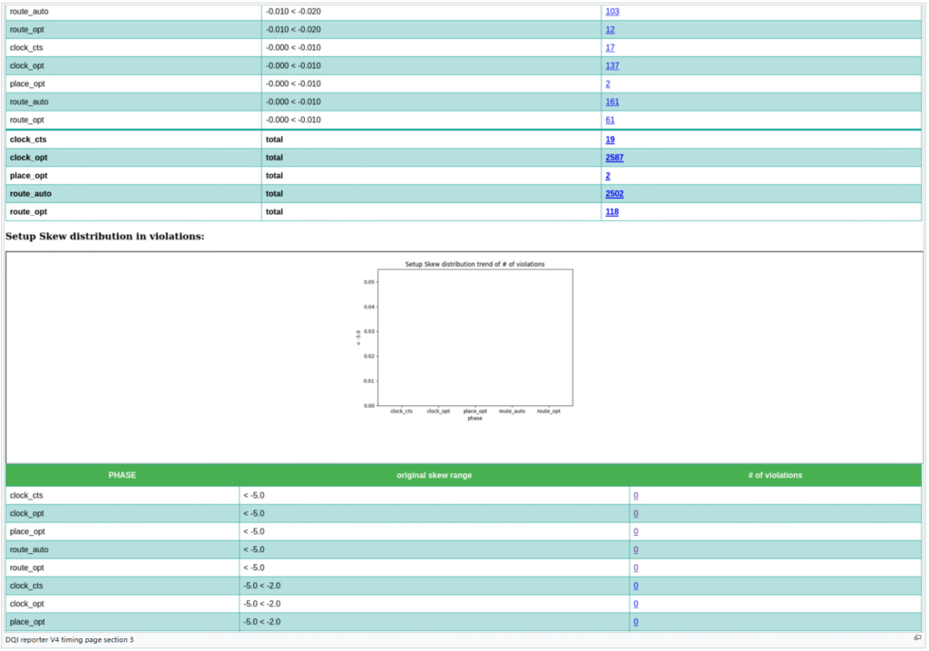Image resolution: width=929 pixels, height=651 pixels.
Task: Open clock_cts '< -5.0' zero violations link
Action: 636,496
